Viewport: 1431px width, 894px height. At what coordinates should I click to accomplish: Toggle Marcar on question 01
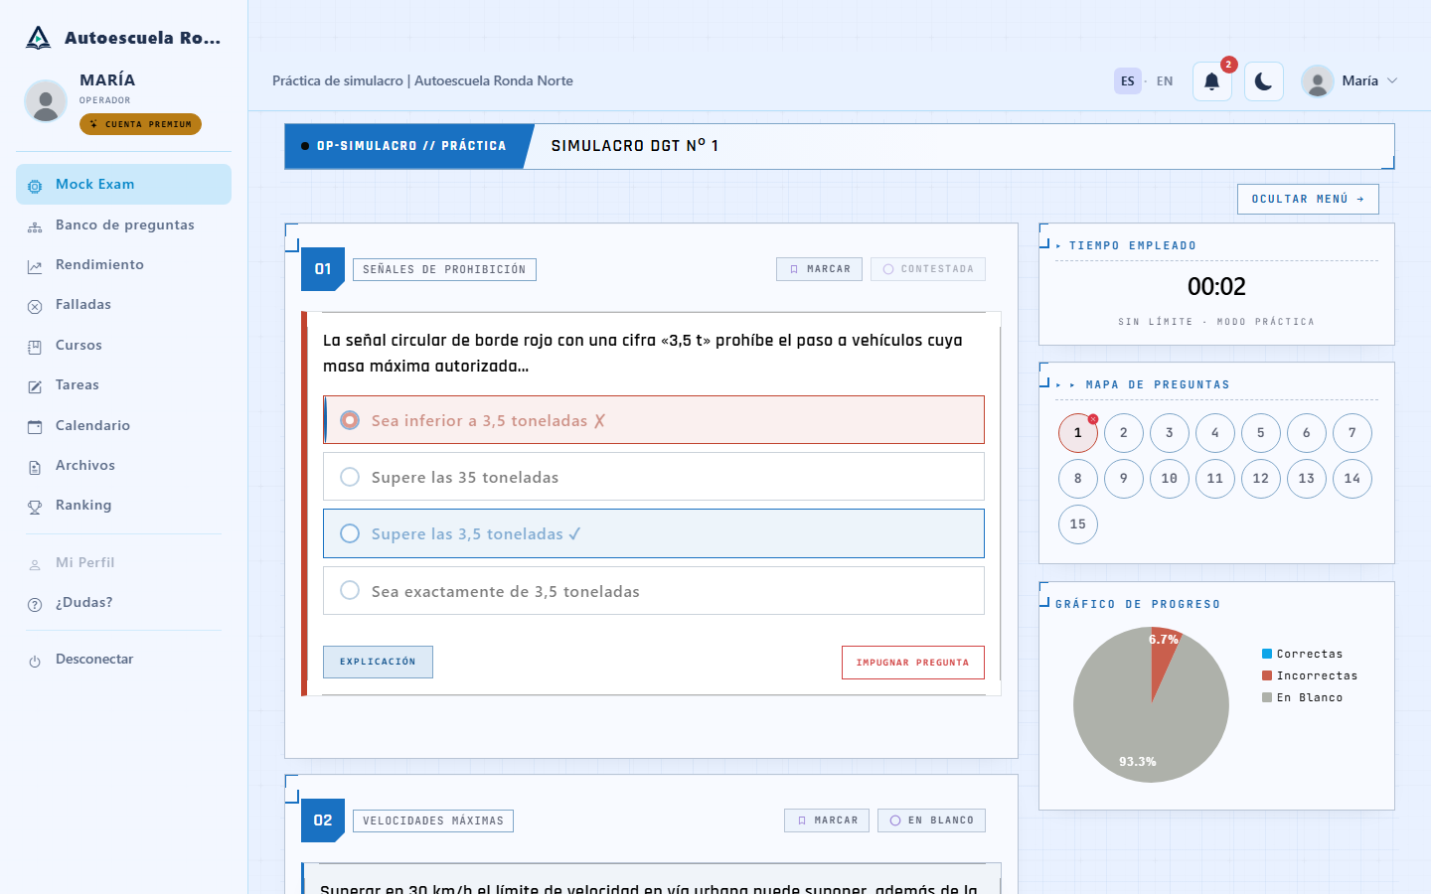(x=820, y=269)
